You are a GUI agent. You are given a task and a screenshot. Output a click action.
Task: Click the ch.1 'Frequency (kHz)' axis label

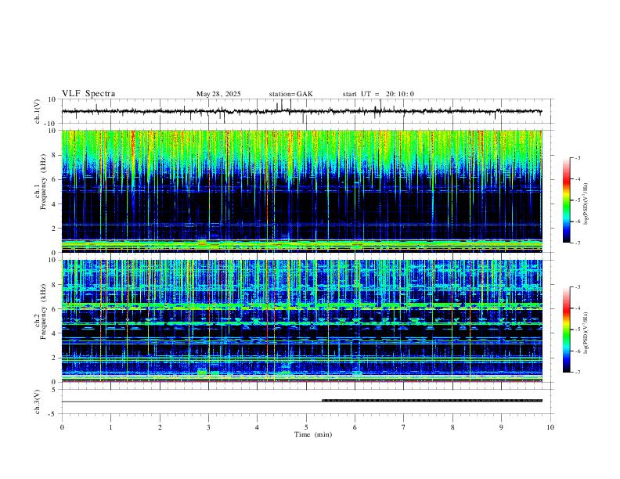click(44, 182)
